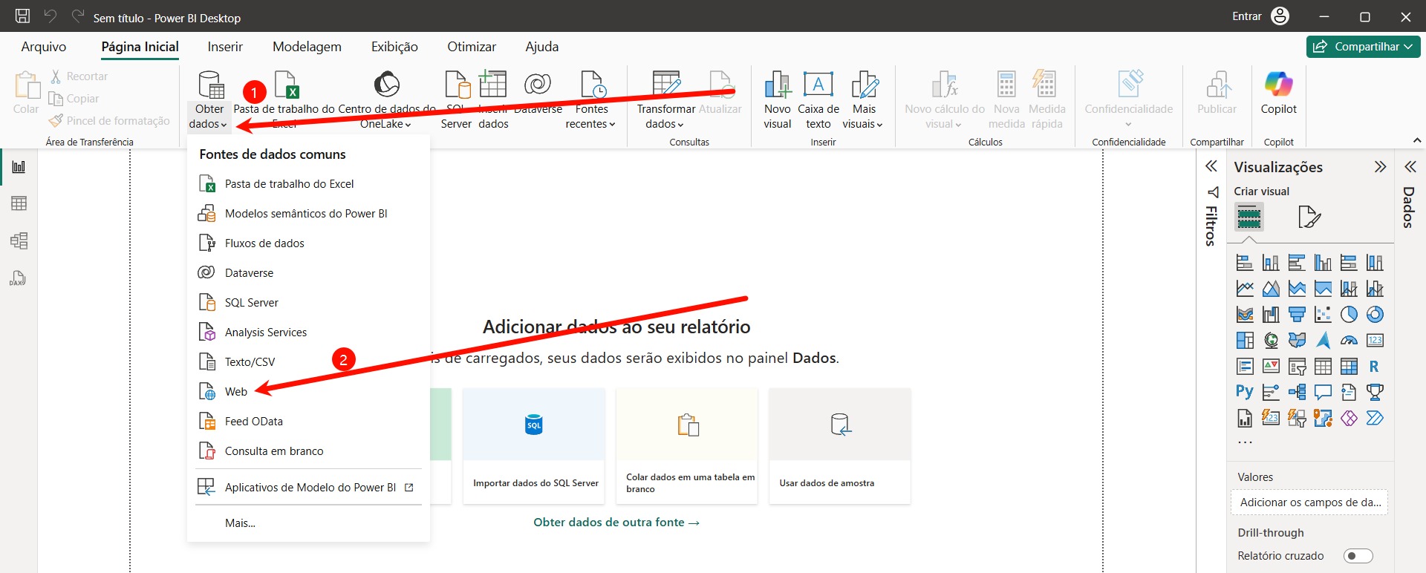The width and height of the screenshot is (1426, 573).
Task: Click Obter dados de outra fonte link
Action: coord(616,523)
